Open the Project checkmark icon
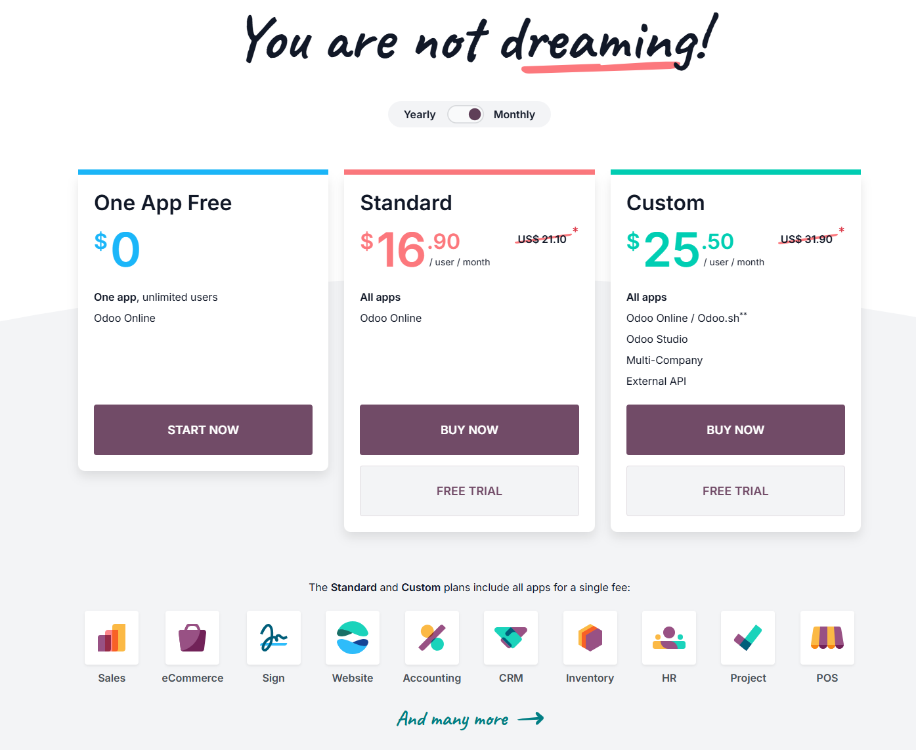 pyautogui.click(x=748, y=638)
